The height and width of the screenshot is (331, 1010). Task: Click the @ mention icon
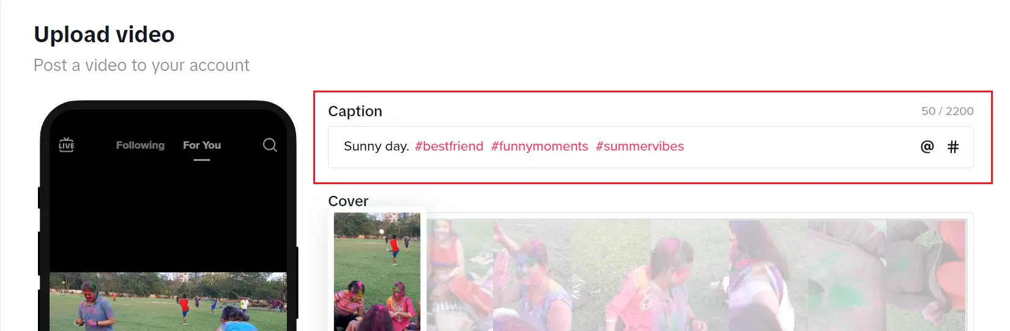click(927, 147)
